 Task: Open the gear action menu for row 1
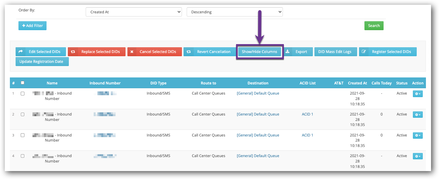418,94
